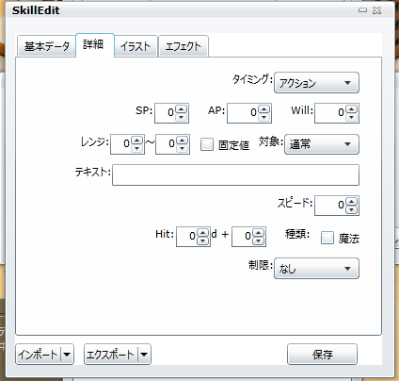Viewport: 399px width, 381px height.
Task: Enable the 固定値 checkbox
Action: (207, 144)
